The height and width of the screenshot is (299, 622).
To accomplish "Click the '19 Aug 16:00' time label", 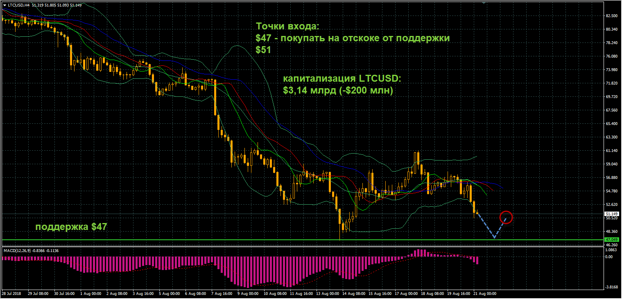I will click(x=459, y=293).
